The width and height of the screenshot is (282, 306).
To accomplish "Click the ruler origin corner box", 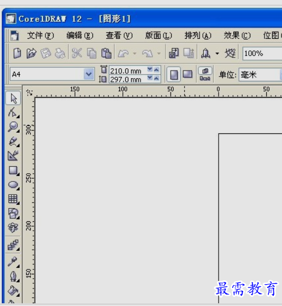I will click(30, 92).
